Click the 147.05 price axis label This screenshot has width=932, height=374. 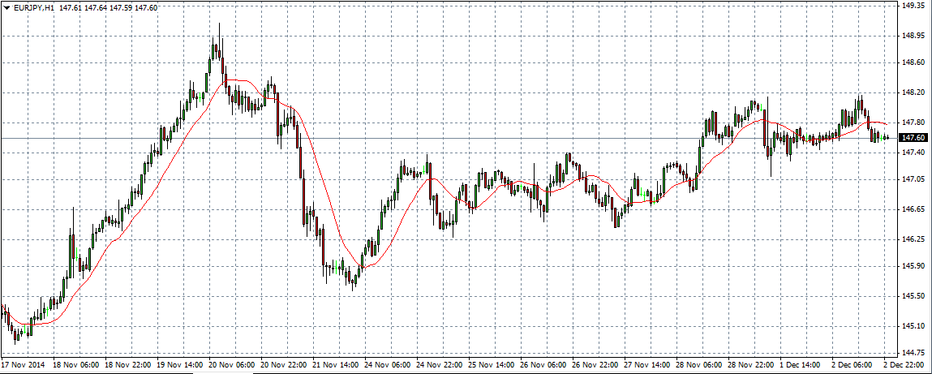(x=913, y=179)
